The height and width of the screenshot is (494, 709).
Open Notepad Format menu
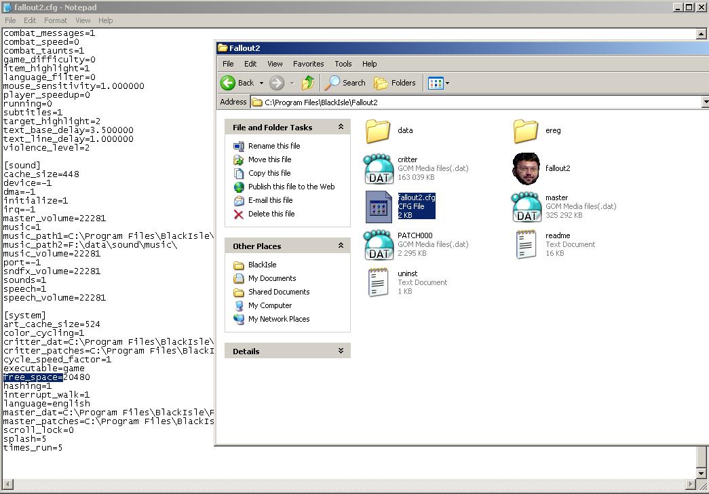pos(56,20)
